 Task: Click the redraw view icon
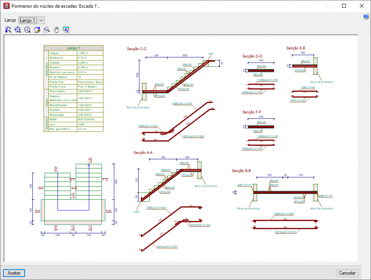click(x=37, y=30)
